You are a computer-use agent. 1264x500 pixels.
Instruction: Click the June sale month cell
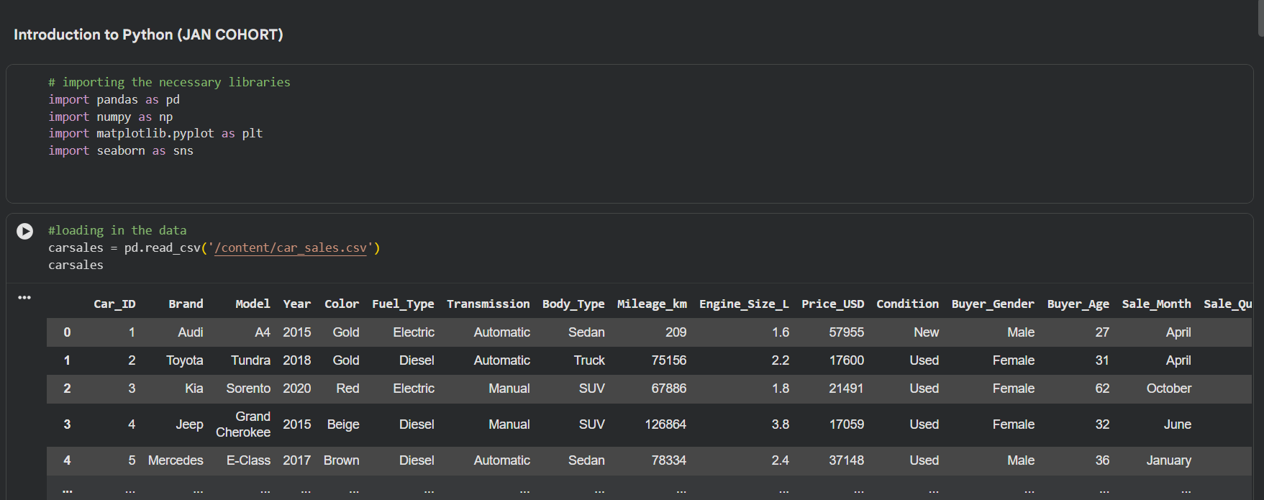(x=1178, y=424)
